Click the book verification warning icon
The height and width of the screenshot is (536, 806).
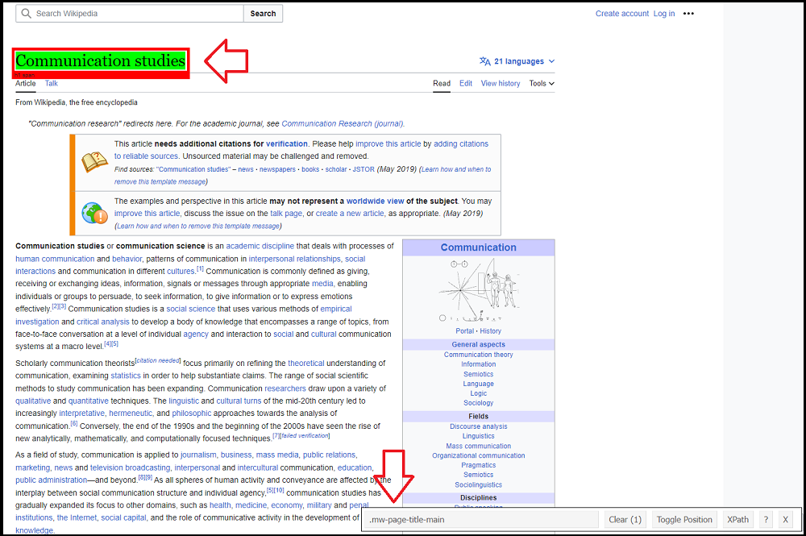94,162
